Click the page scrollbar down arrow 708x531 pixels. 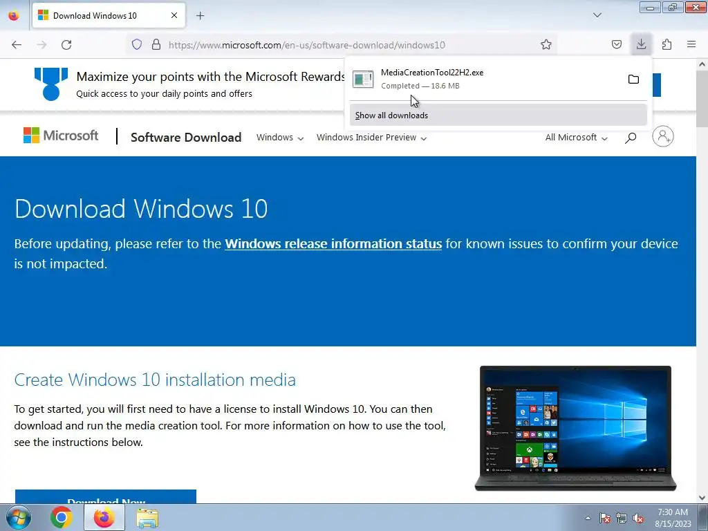[702, 498]
